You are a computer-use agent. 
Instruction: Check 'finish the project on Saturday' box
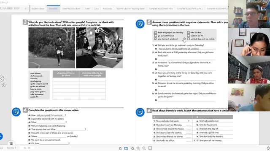[156, 32]
